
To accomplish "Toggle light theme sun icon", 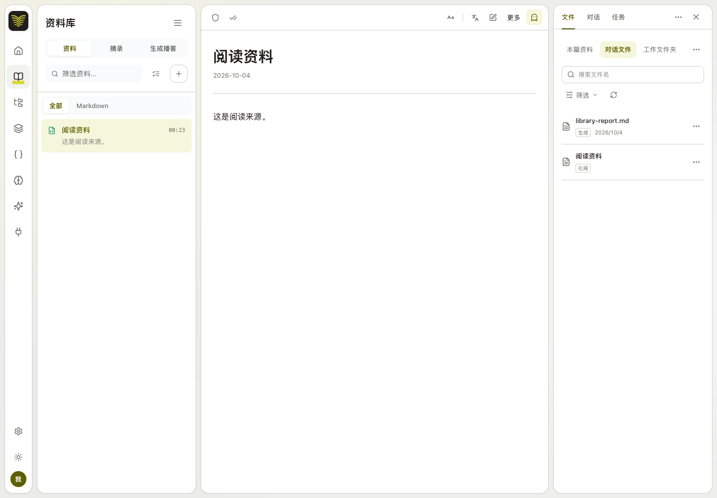I will pyautogui.click(x=18, y=457).
